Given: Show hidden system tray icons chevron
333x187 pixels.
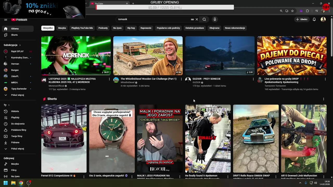Looking at the screenshot, I should pos(300,183).
